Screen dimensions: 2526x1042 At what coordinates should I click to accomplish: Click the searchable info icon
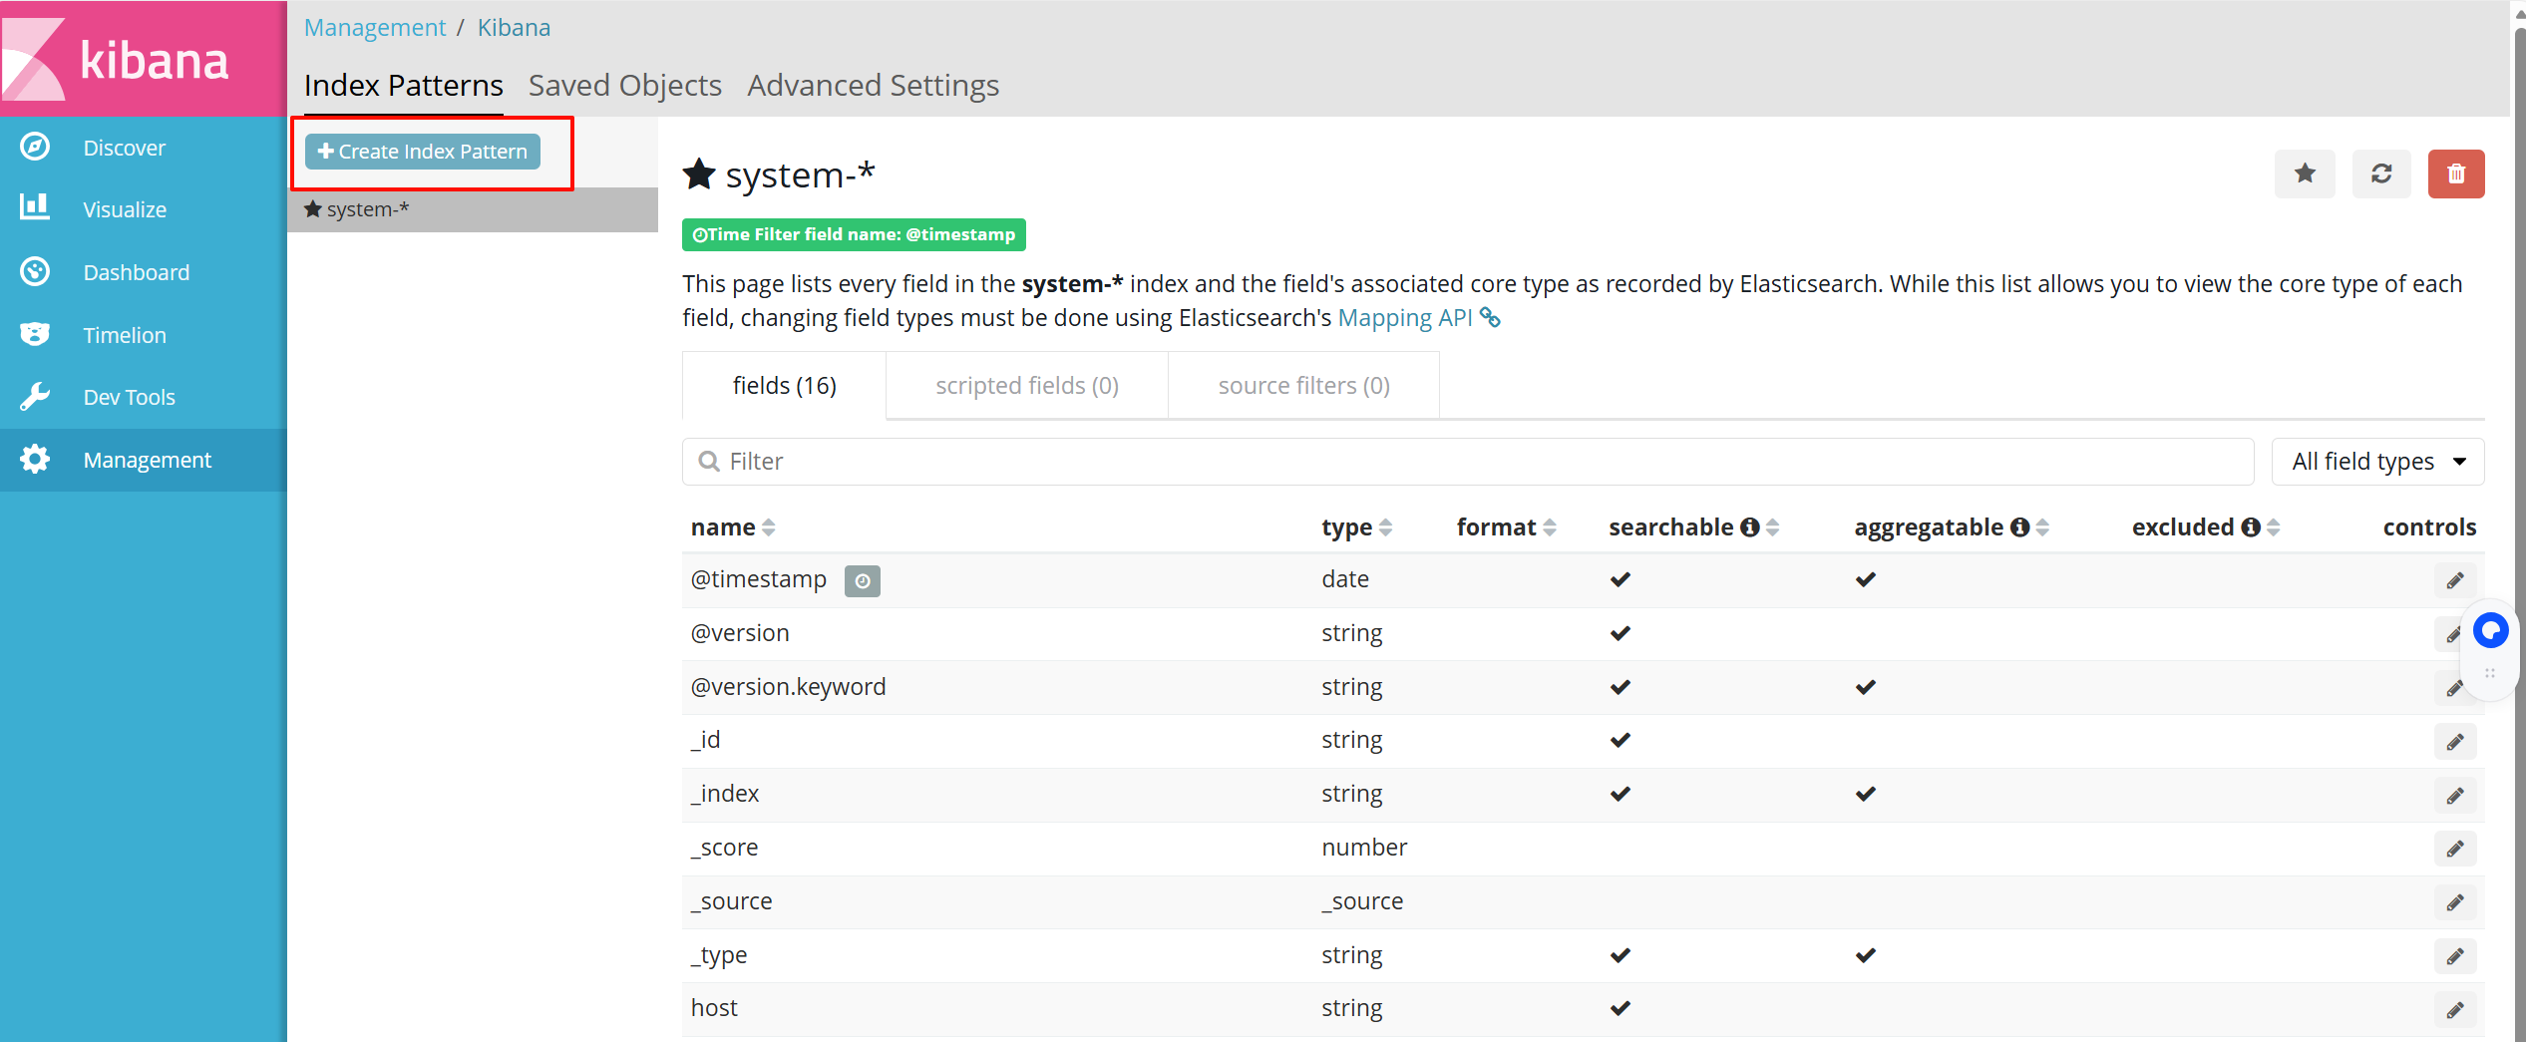pos(1750,527)
